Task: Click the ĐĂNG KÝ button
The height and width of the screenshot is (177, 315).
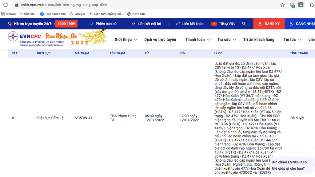Action: [x=269, y=24]
